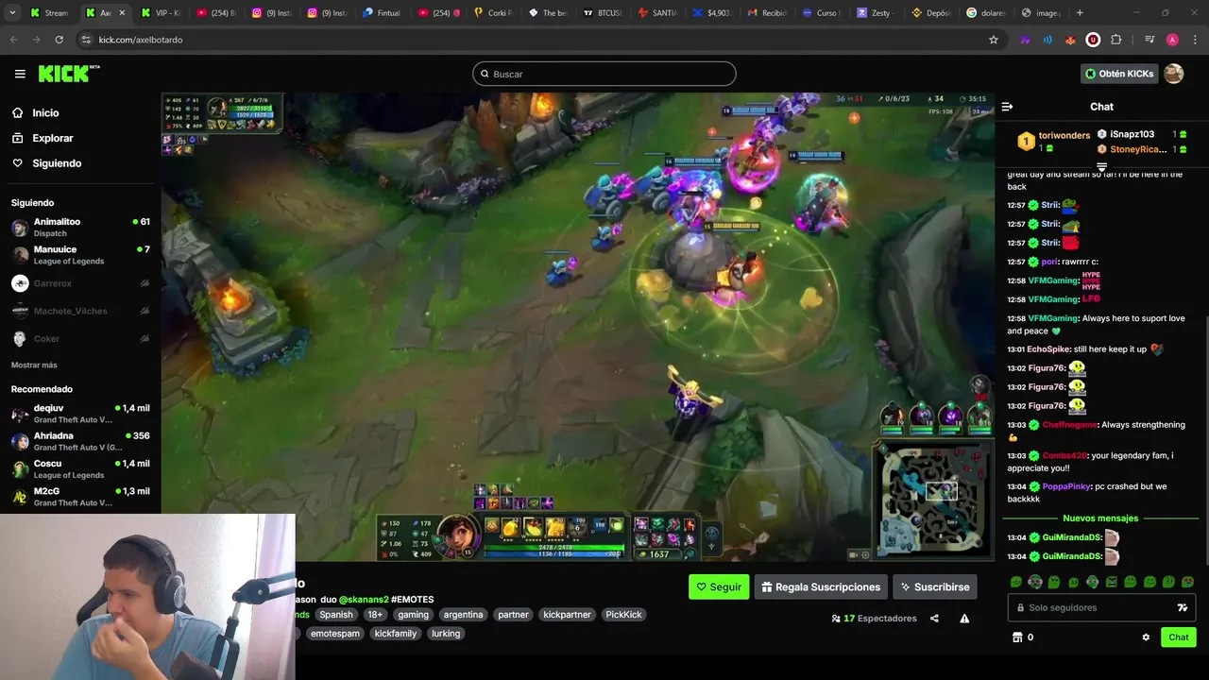
Task: Click Obtén KICKs button
Action: tap(1119, 74)
